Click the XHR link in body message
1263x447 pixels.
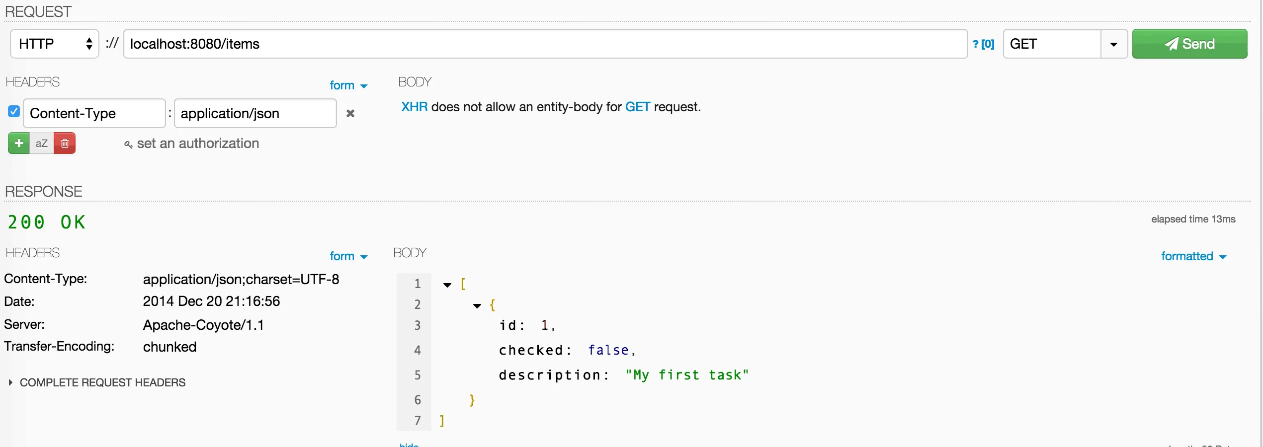tap(414, 107)
